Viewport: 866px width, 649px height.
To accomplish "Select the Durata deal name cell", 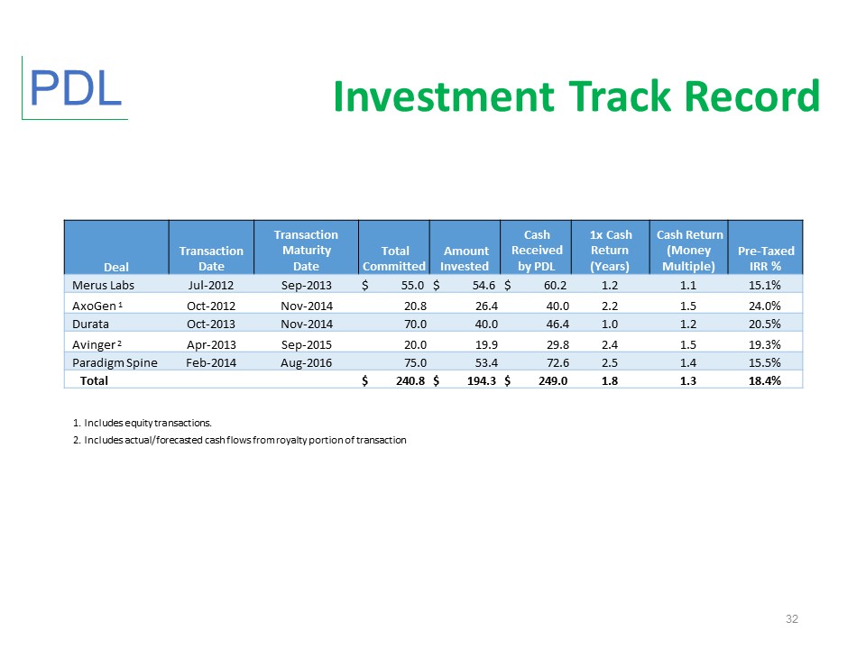I will coord(92,324).
